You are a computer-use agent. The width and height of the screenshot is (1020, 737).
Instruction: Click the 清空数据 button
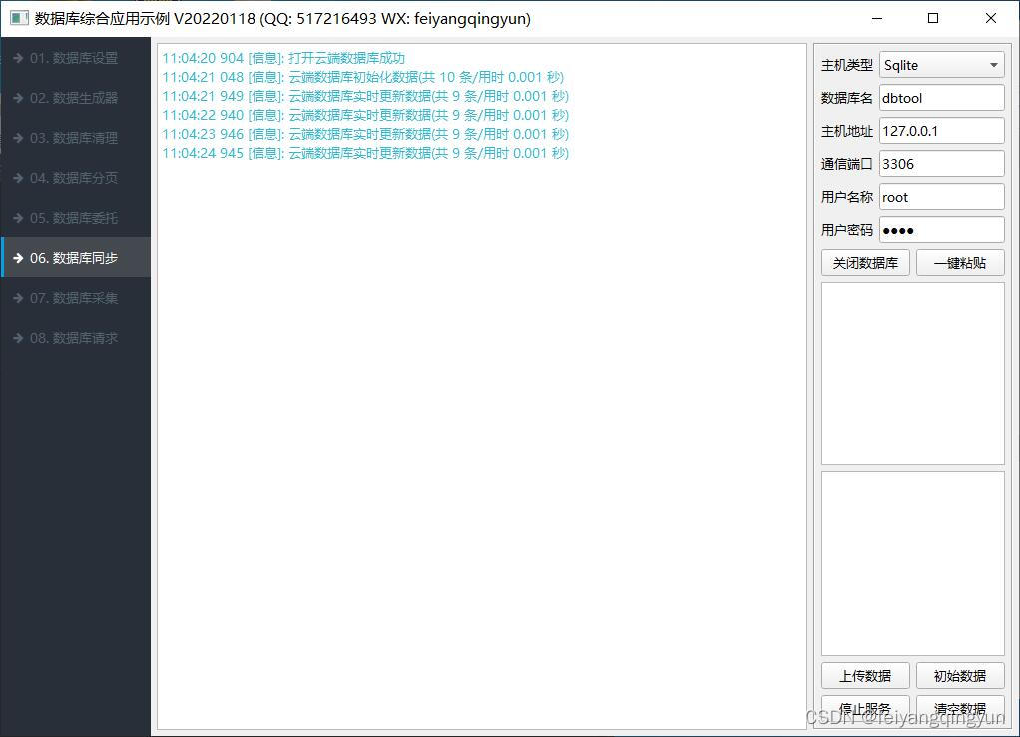[x=960, y=708]
